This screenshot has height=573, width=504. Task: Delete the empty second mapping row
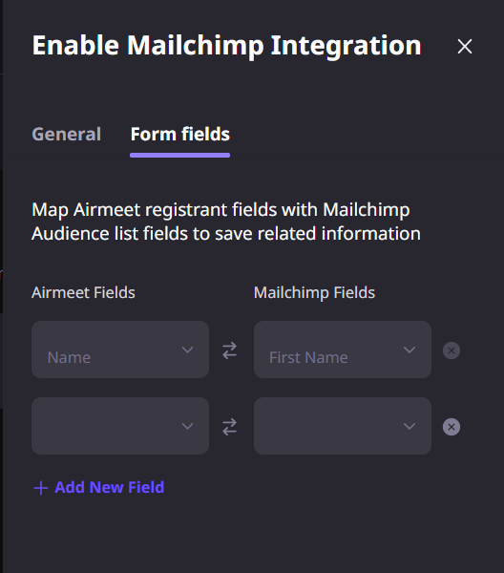451,427
